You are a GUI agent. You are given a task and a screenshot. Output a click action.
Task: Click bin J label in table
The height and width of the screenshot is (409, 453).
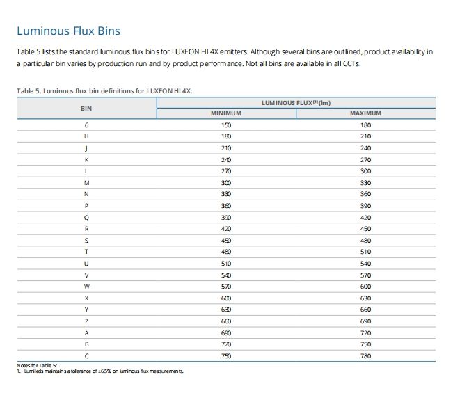(x=86, y=148)
